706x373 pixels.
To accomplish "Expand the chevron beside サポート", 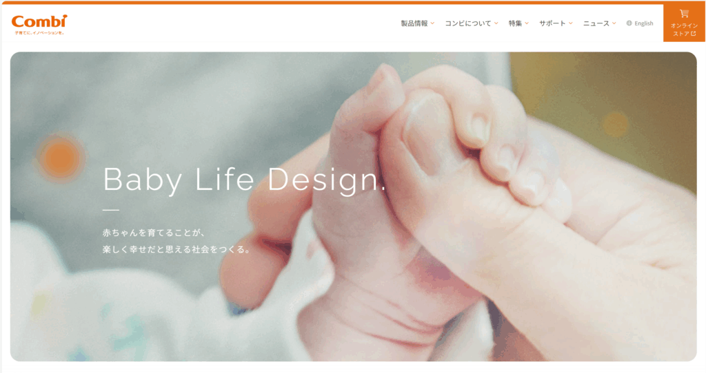I will point(570,23).
